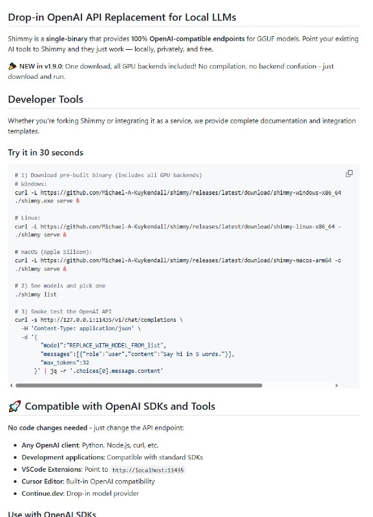Click the Drop-in OpenAI API Replacement heading
The height and width of the screenshot is (517, 373).
[x=122, y=17]
